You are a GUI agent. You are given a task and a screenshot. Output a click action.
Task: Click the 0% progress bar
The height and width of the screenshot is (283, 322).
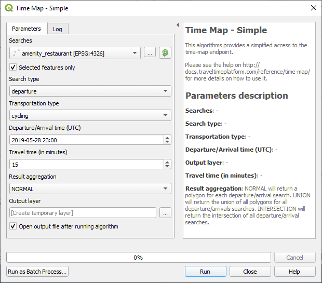pos(138,258)
